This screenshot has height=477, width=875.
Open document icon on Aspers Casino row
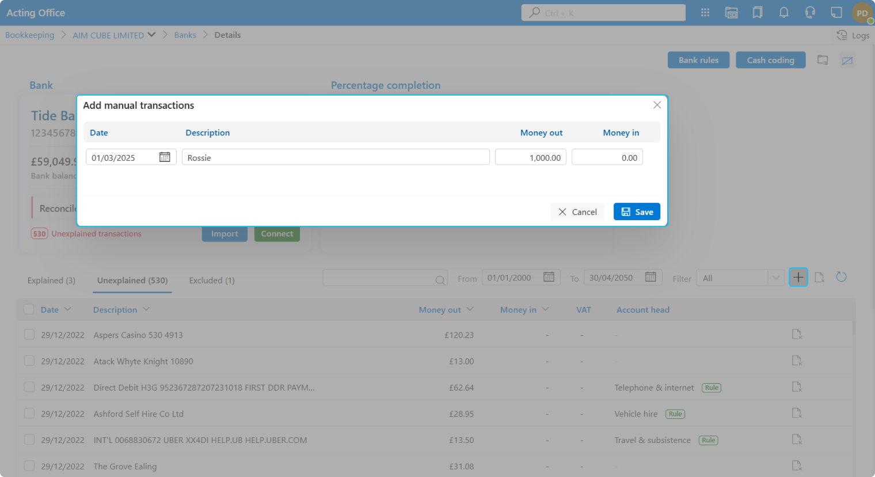(797, 335)
